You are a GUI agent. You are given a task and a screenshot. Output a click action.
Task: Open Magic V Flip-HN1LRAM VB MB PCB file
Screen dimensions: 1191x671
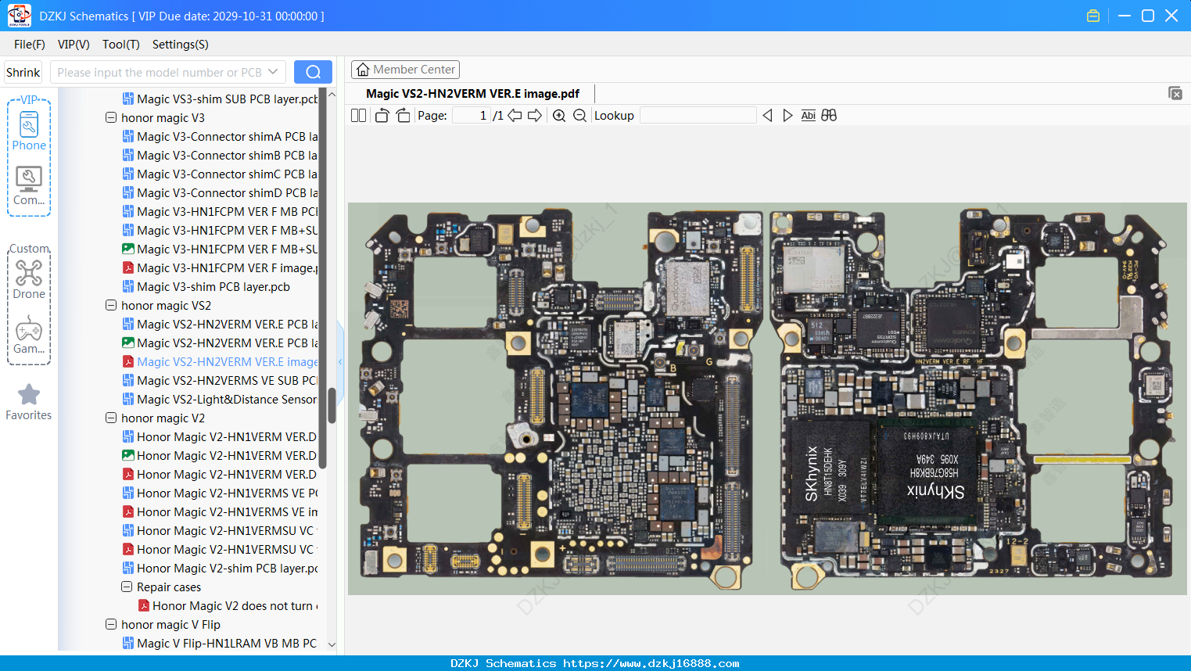(228, 644)
